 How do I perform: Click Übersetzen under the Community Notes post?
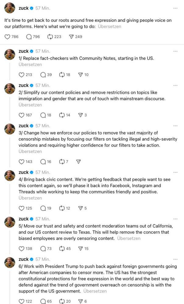(x=30, y=64)
